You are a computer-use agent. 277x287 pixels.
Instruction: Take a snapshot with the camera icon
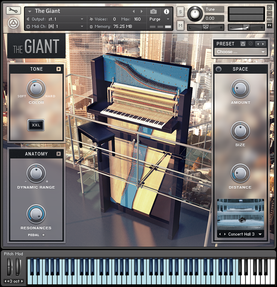[x=153, y=12]
